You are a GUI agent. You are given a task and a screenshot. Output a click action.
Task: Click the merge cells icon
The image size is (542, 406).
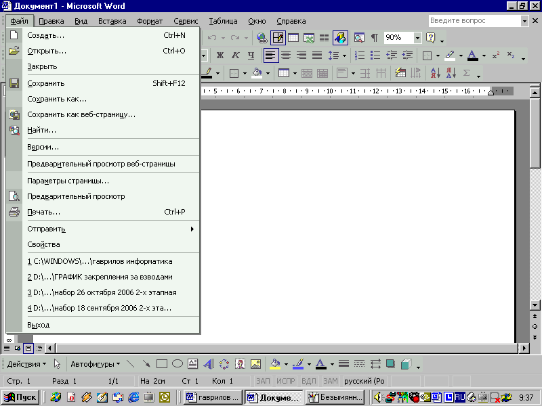(307, 73)
